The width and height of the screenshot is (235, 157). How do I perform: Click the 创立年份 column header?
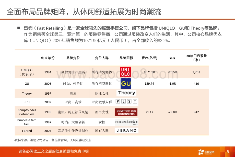coord(48,58)
